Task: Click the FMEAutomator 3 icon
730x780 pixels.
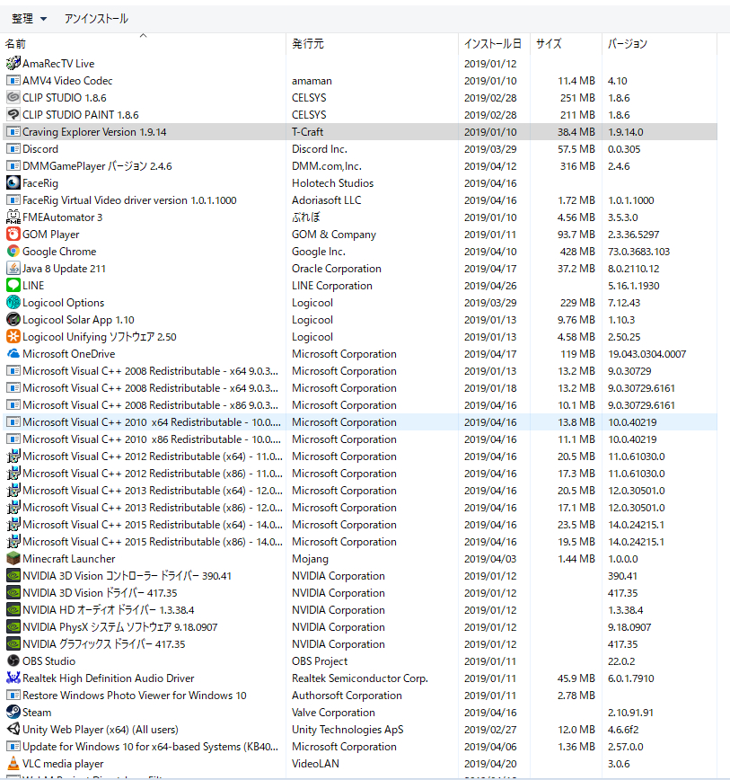Action: point(13,217)
